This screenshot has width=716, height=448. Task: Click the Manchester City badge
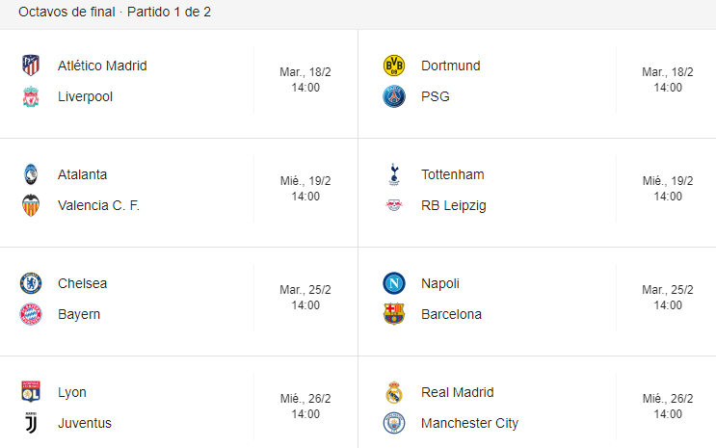pos(394,423)
